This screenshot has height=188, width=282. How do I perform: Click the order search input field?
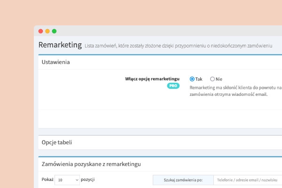coord(247,180)
